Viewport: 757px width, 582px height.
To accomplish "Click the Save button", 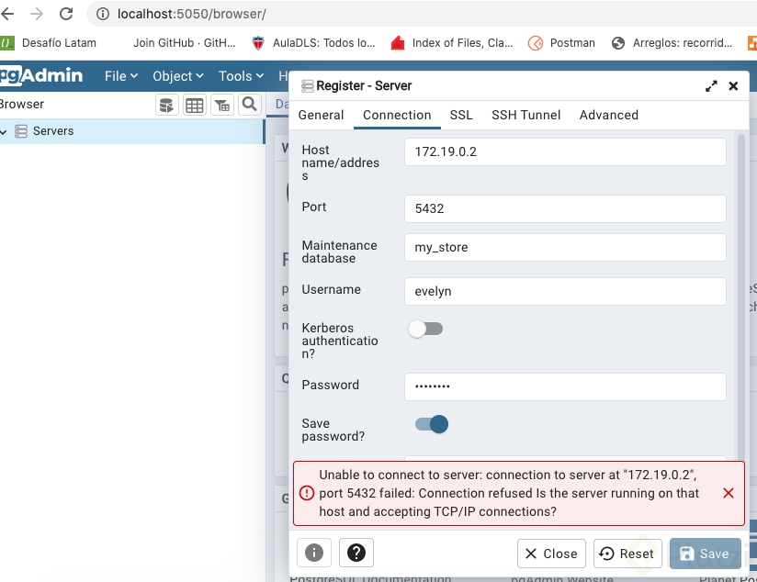I will (705, 554).
